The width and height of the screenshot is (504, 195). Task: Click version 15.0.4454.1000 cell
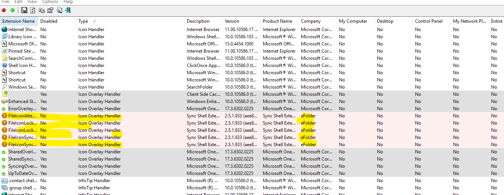[x=239, y=44]
